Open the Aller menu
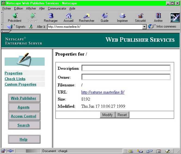The image size is (181, 154). [42, 8]
